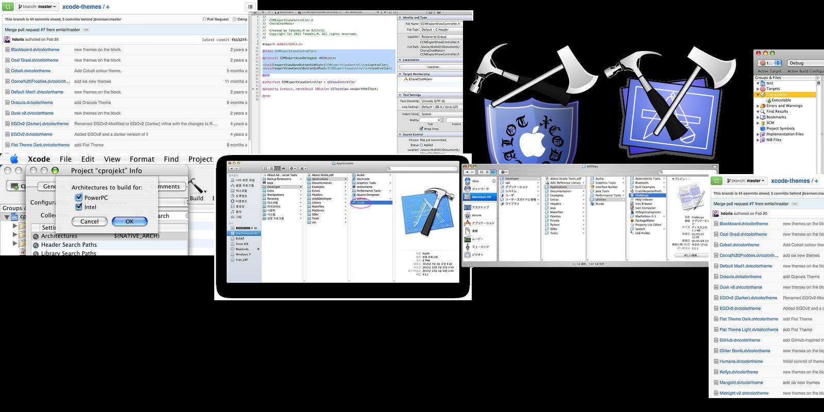Confirm architectures with the OK button
This screenshot has width=824, height=412.
(129, 221)
